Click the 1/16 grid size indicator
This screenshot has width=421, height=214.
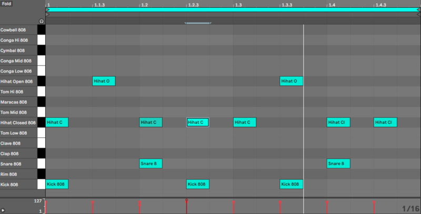410,208
